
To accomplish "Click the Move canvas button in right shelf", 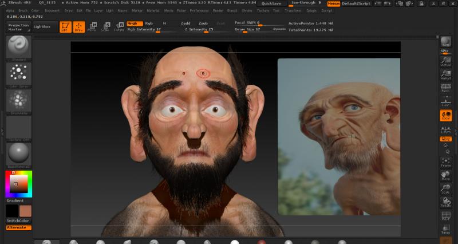I will (x=446, y=176).
